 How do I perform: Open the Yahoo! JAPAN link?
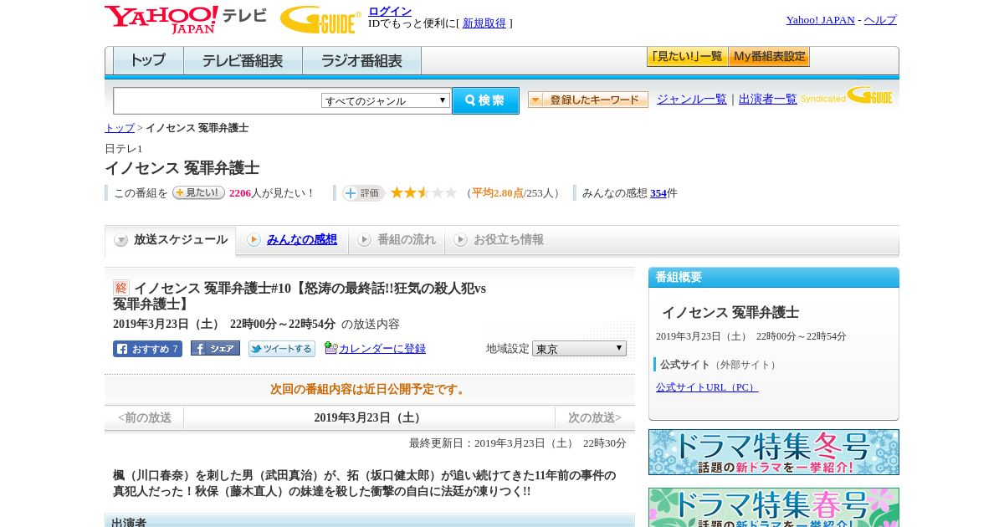[820, 20]
